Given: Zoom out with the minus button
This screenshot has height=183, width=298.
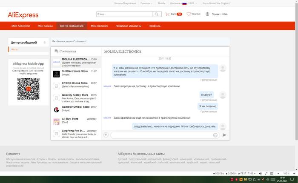Looking at the screenshot, I should (278, 174).
